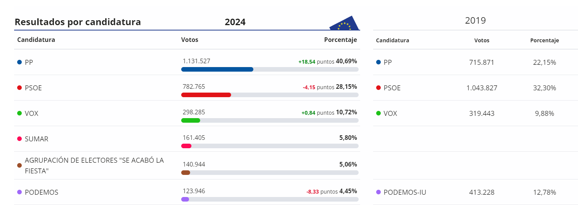Click the blue PP party dot in 2024
Screen dimensions: 578x205
[19, 62]
